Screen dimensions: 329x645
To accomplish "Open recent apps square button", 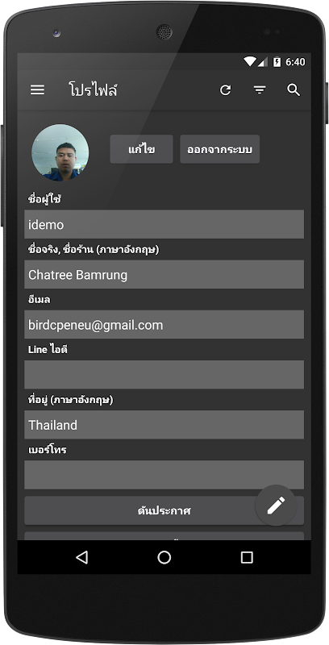I will [x=247, y=557].
